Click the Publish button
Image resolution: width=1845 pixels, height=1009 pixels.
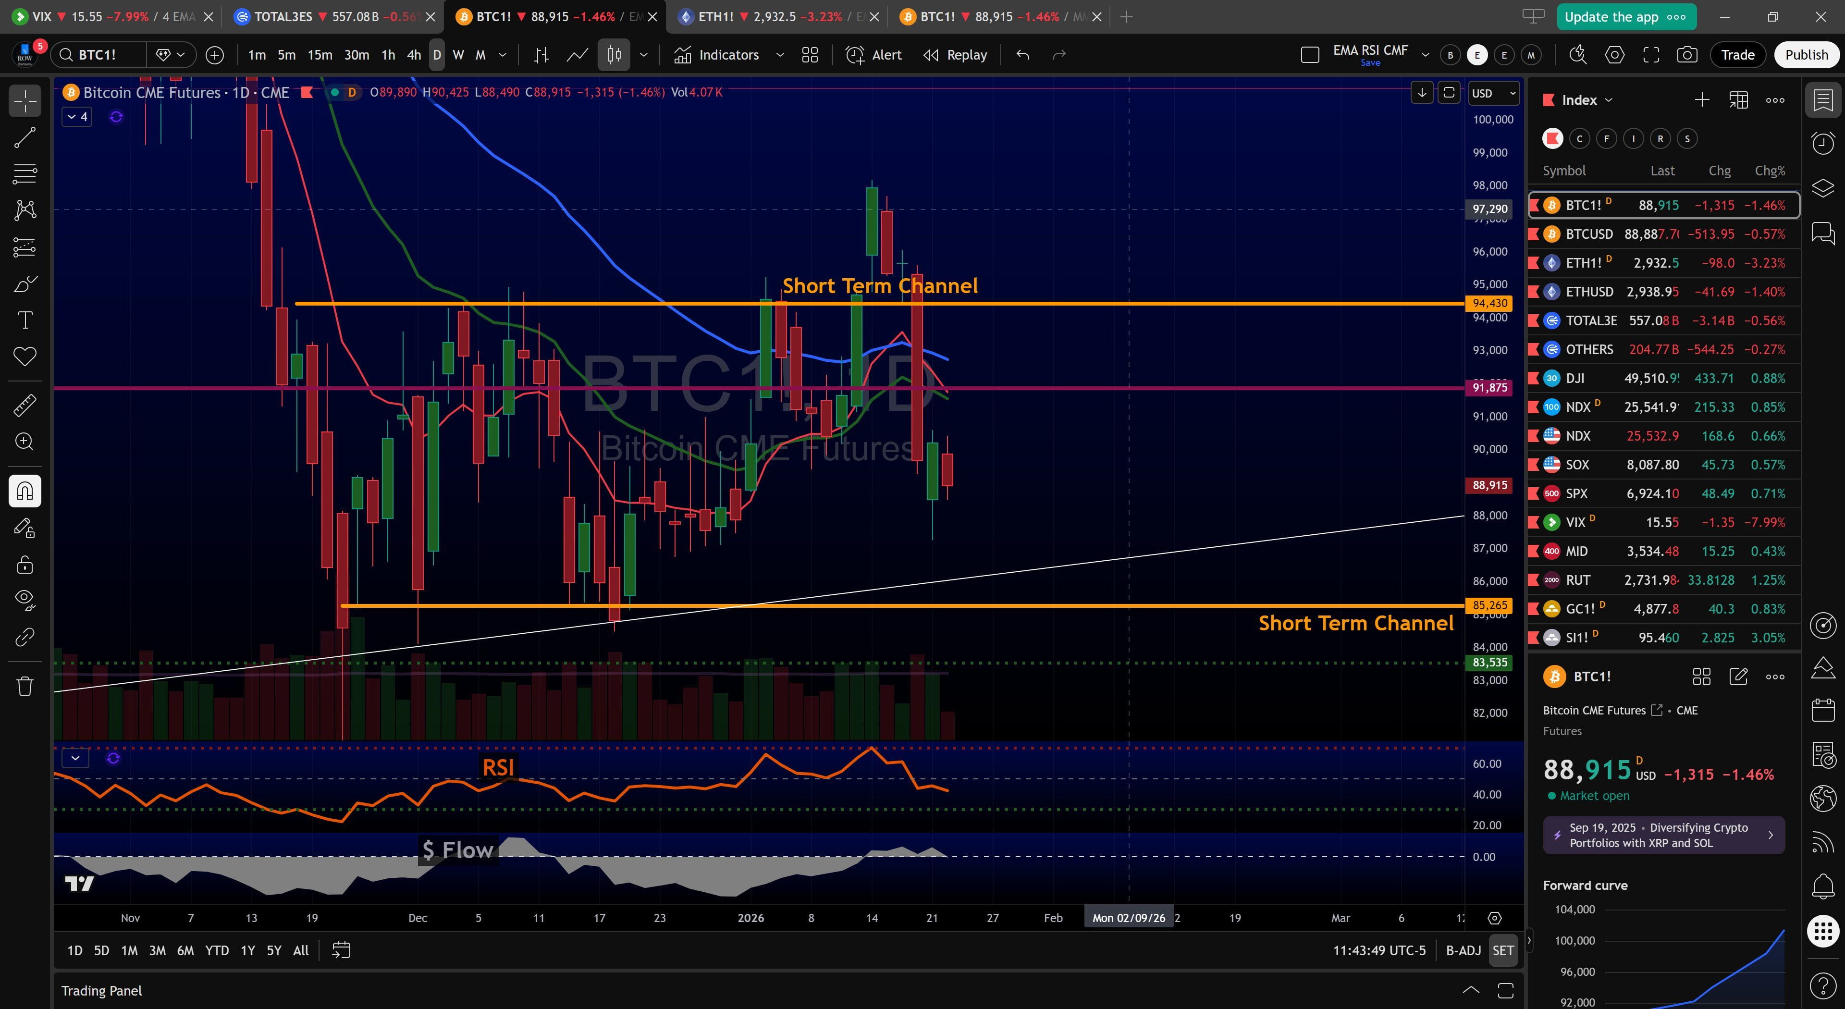(x=1806, y=55)
